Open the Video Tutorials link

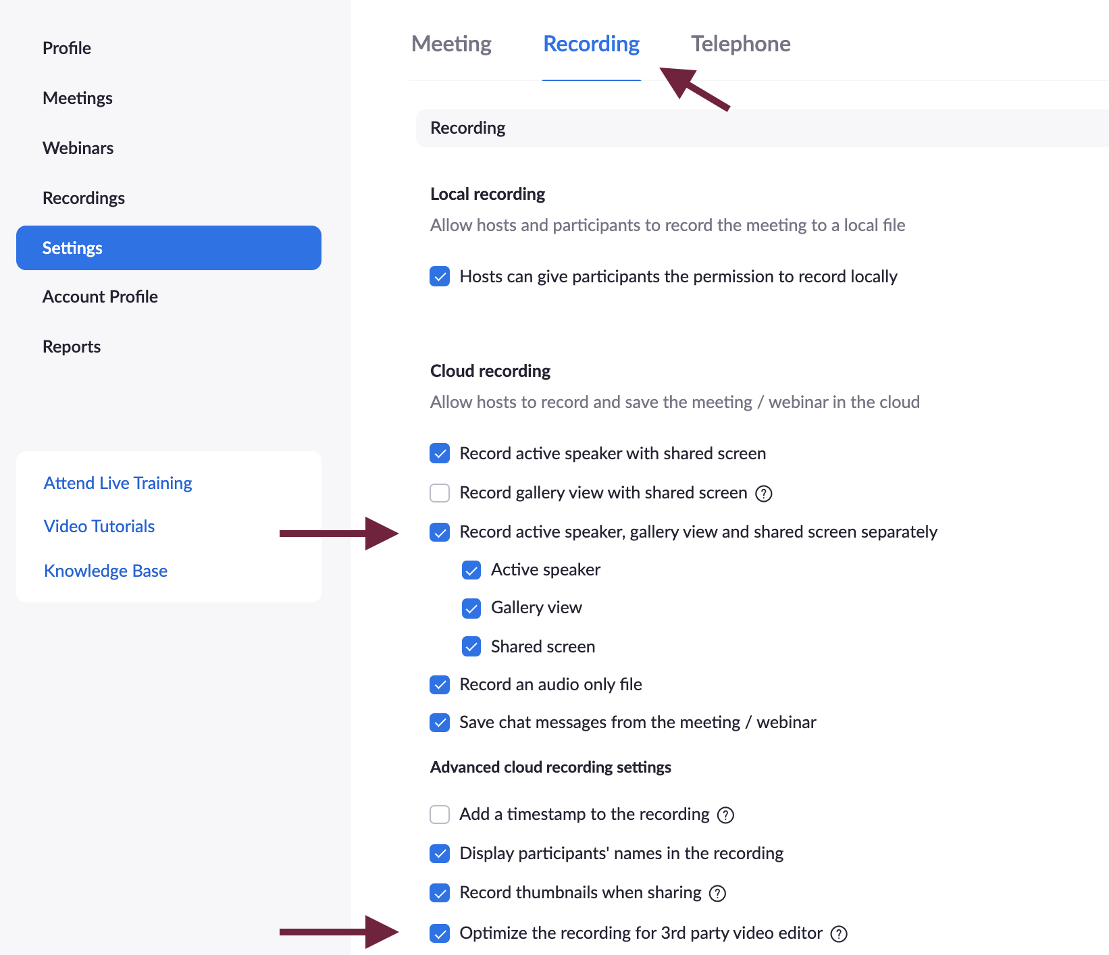pos(99,526)
